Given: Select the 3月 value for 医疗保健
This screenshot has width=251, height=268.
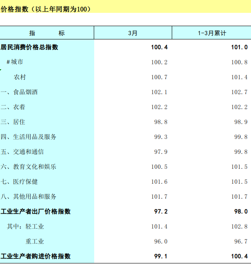Looking at the screenshot, I should click(159, 182).
